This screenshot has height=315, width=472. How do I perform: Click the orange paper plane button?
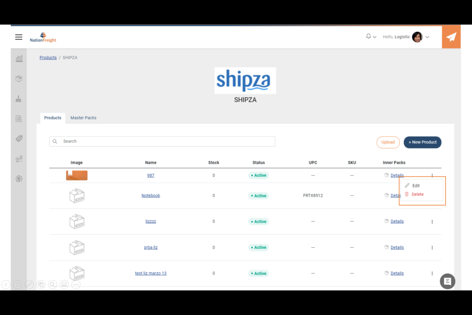pyautogui.click(x=451, y=37)
